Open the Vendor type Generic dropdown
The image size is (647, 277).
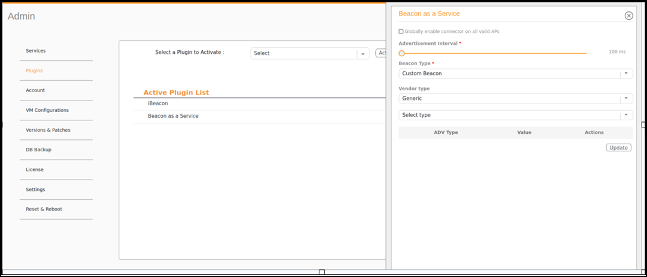[x=515, y=98]
